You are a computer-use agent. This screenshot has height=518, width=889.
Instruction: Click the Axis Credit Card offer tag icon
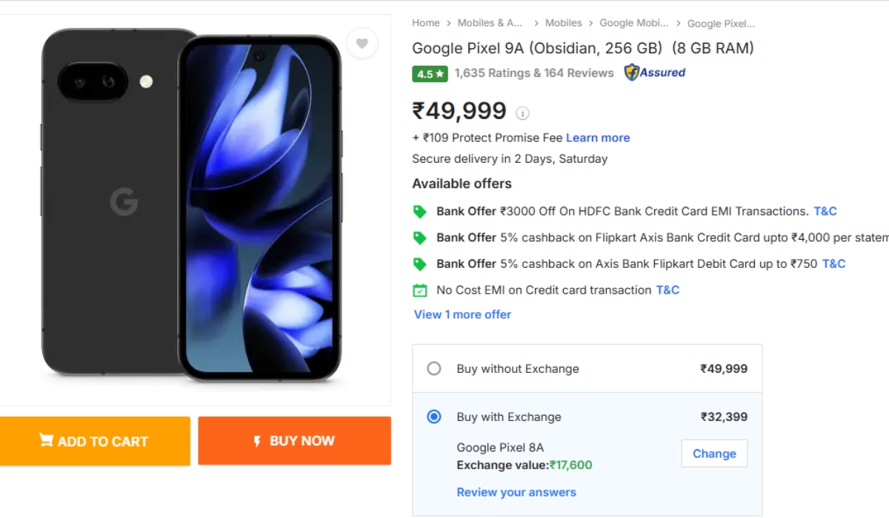pos(420,238)
